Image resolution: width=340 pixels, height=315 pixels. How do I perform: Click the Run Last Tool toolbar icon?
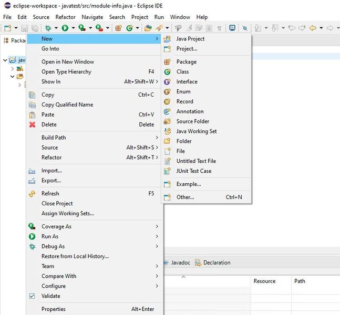(99, 28)
